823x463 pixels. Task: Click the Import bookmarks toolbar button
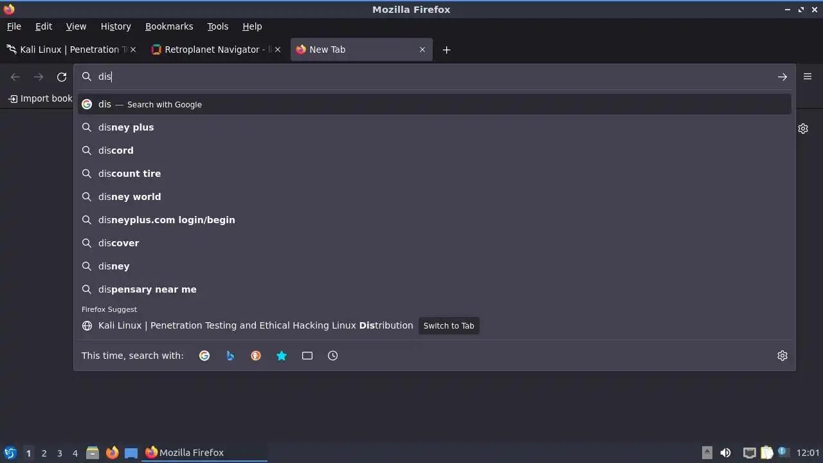tap(40, 98)
